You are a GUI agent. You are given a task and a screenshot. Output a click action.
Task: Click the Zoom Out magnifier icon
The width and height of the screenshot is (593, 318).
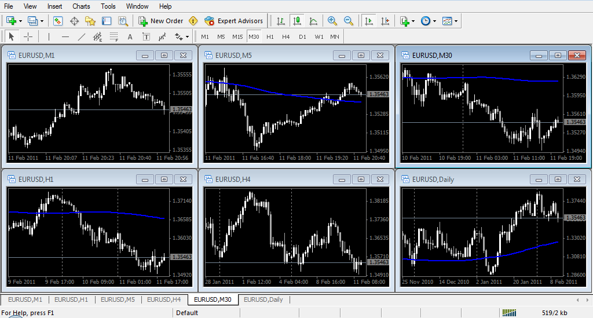tap(349, 21)
